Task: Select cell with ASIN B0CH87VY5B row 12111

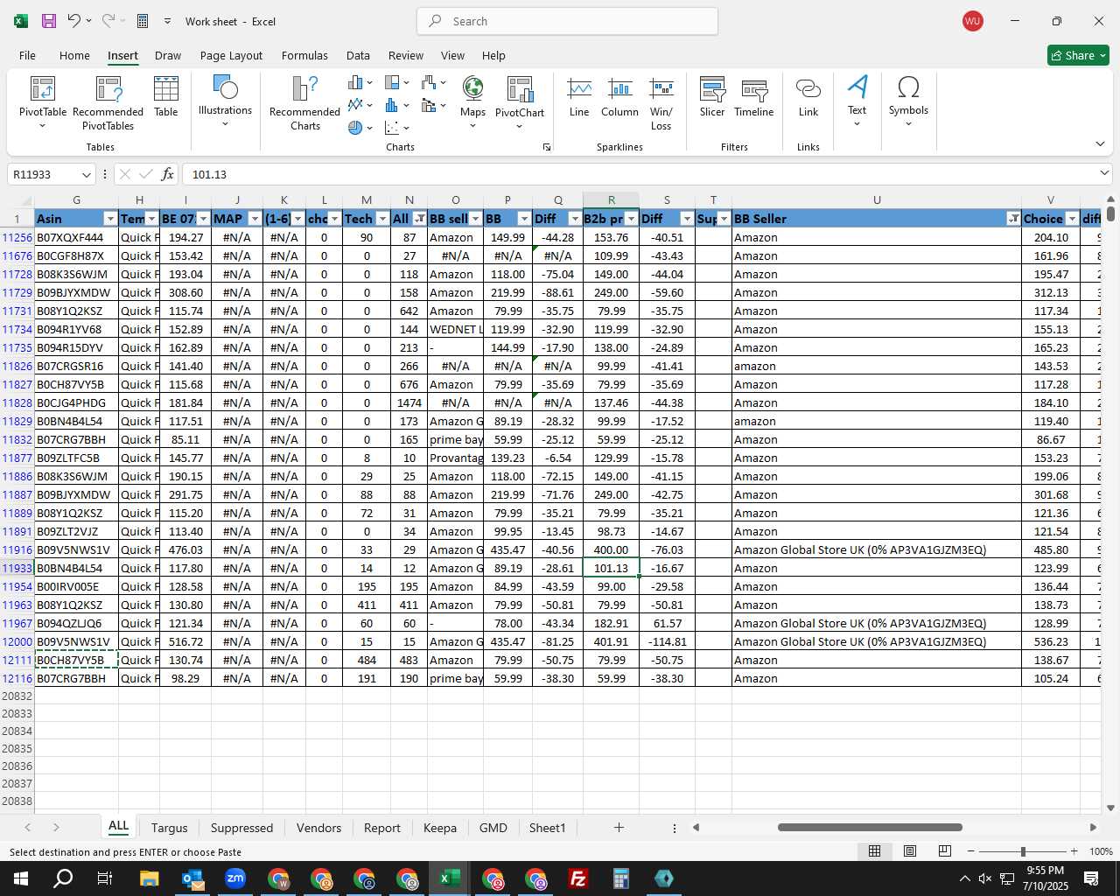Action: click(x=76, y=660)
